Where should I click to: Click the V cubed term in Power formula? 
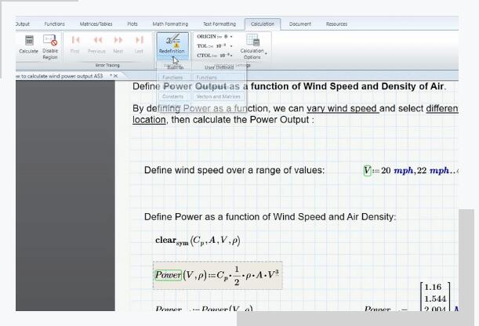click(273, 274)
